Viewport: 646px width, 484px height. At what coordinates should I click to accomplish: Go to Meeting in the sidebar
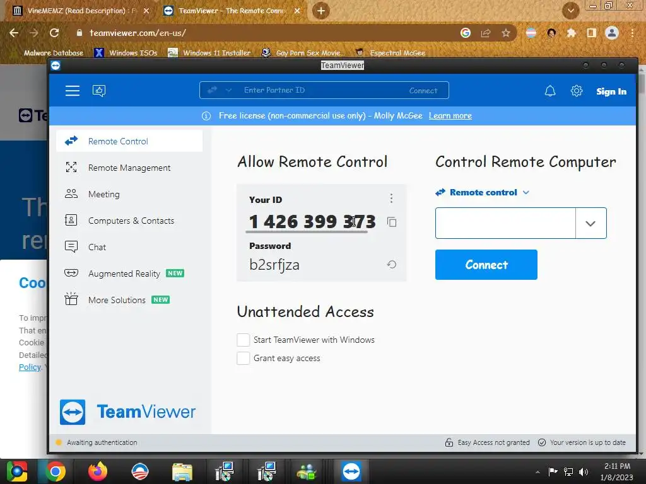click(129, 194)
